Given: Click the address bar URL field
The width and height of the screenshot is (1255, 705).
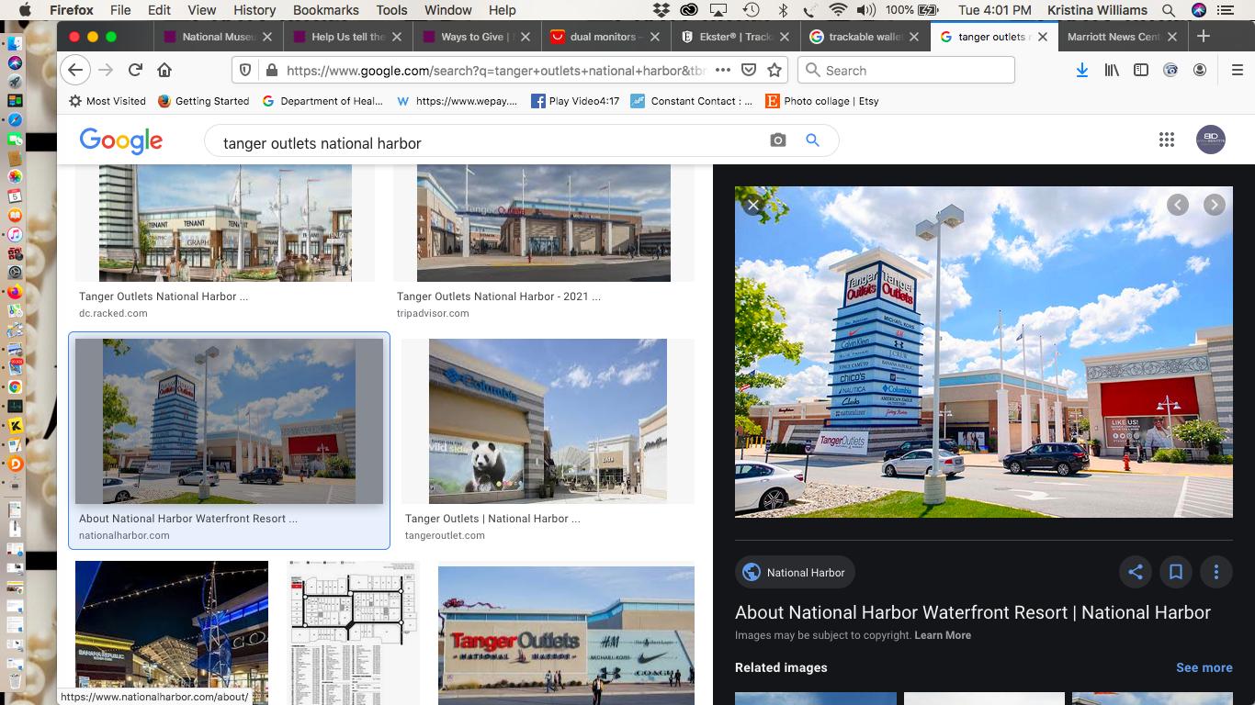Looking at the screenshot, I should pyautogui.click(x=496, y=70).
